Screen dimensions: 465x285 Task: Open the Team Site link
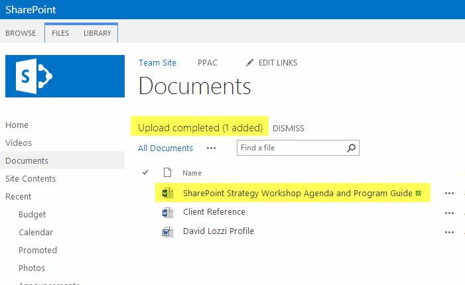coord(157,63)
